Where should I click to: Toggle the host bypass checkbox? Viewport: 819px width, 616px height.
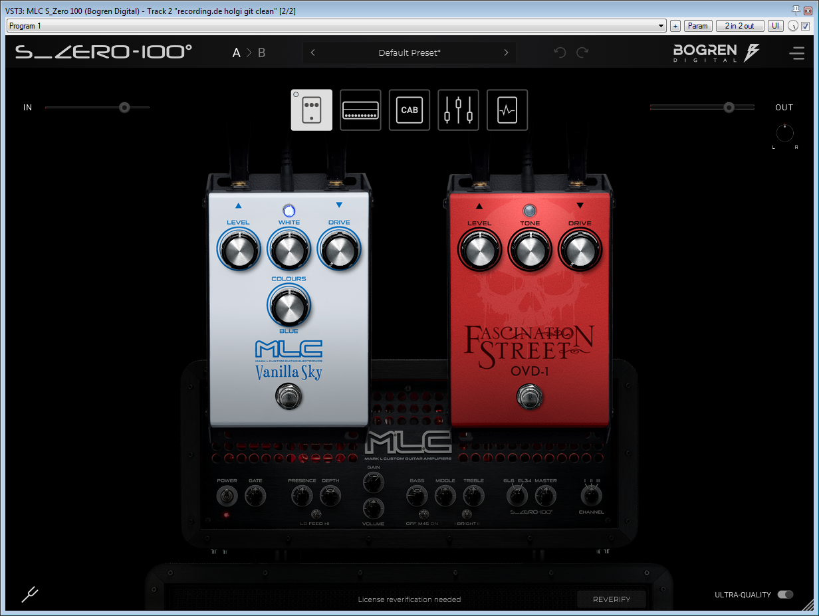click(x=805, y=26)
